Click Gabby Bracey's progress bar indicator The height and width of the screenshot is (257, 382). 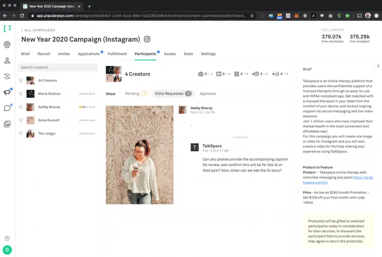tap(87, 107)
